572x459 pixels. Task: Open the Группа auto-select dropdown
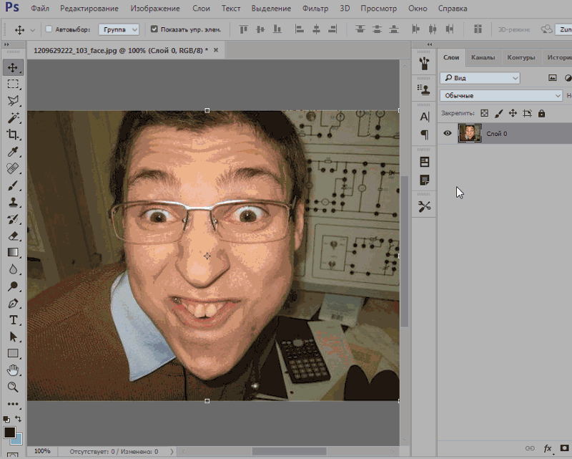click(x=119, y=30)
